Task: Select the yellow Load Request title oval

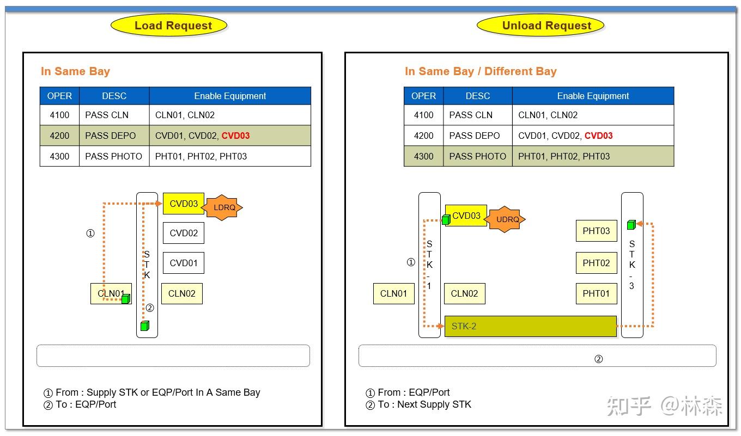Action: tap(169, 26)
